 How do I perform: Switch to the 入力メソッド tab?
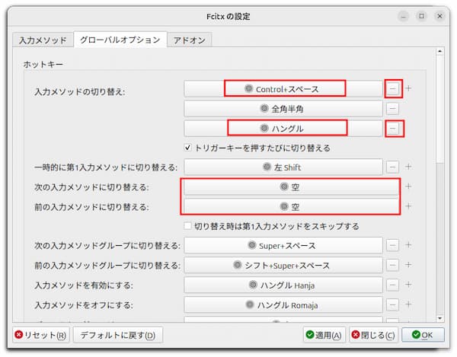pyautogui.click(x=43, y=40)
